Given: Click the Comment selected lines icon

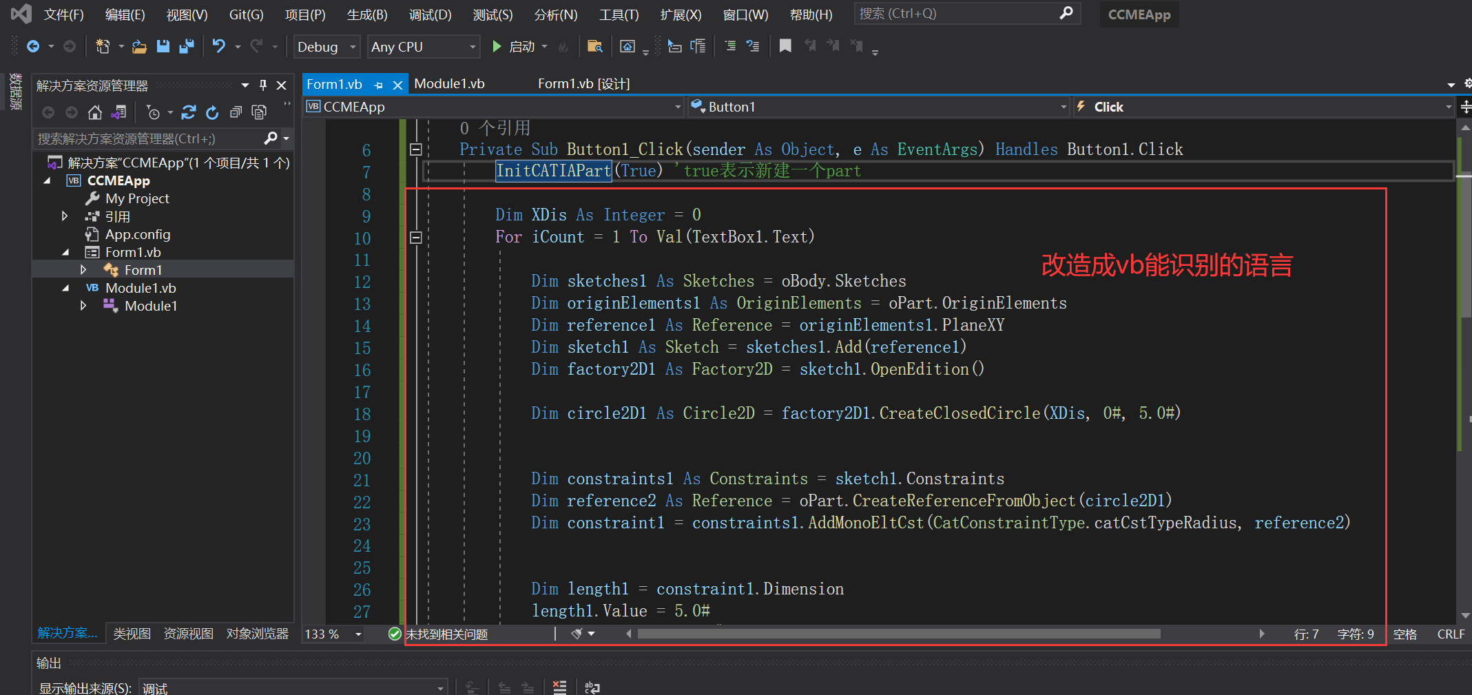Looking at the screenshot, I should tap(730, 47).
